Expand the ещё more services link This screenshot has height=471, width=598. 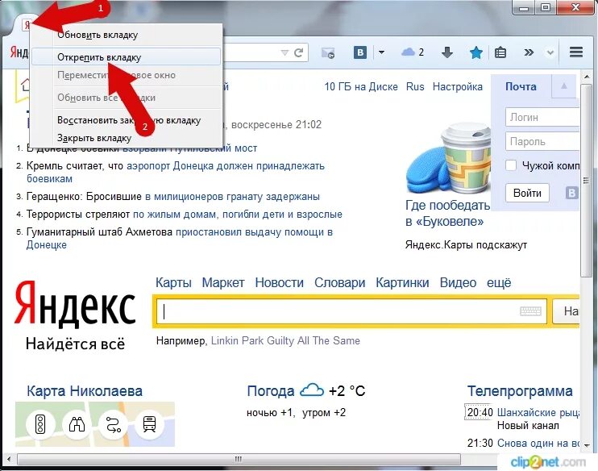(x=499, y=282)
